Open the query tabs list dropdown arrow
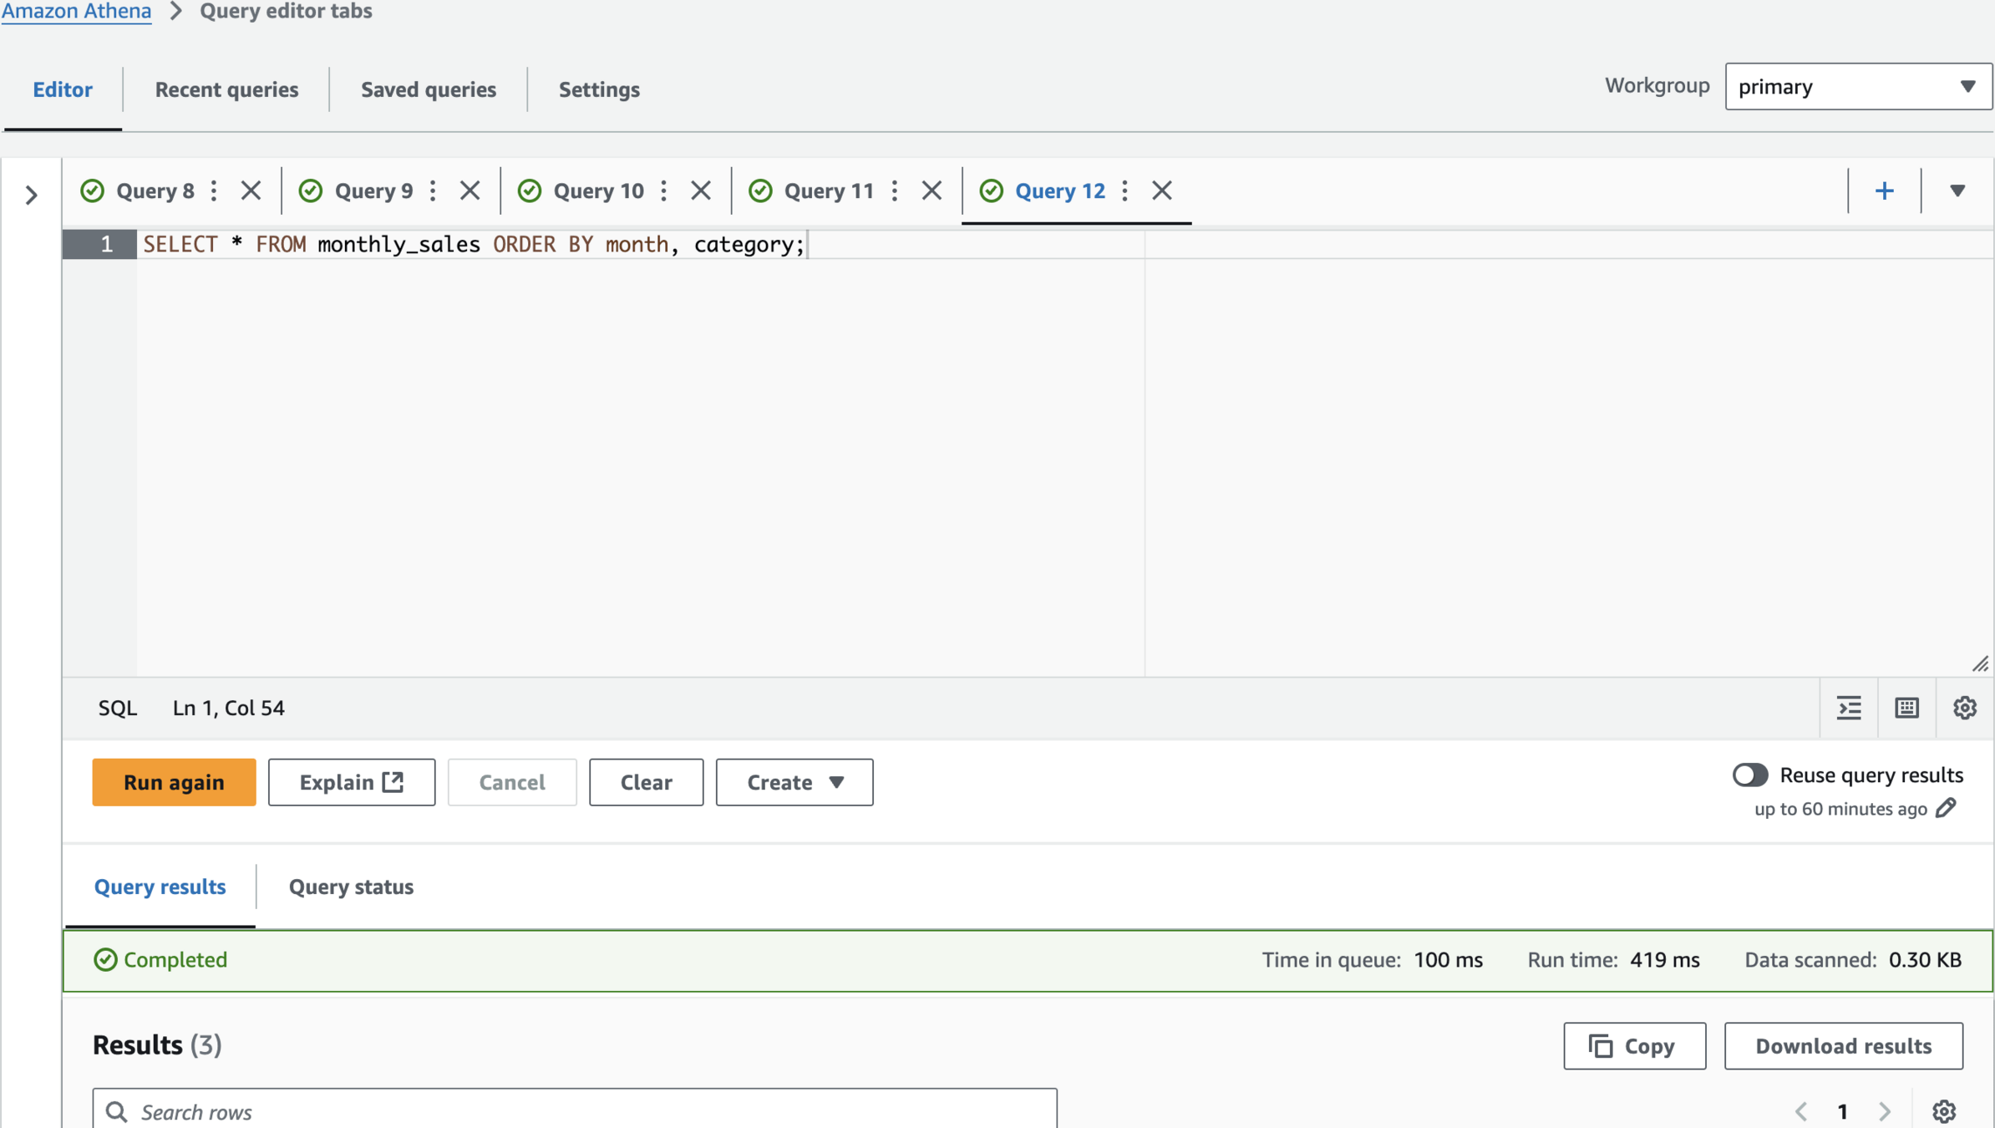Viewport: 1995px width, 1128px height. pos(1957,191)
